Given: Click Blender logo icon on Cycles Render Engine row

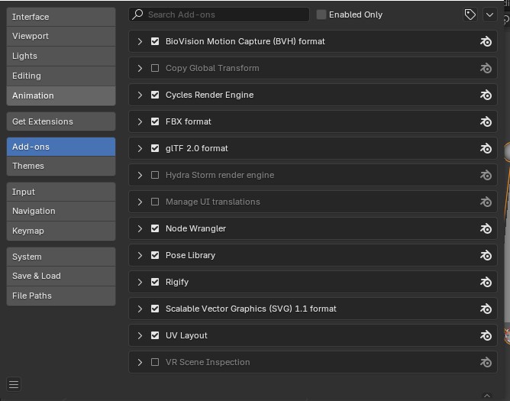Looking at the screenshot, I should pyautogui.click(x=486, y=95).
